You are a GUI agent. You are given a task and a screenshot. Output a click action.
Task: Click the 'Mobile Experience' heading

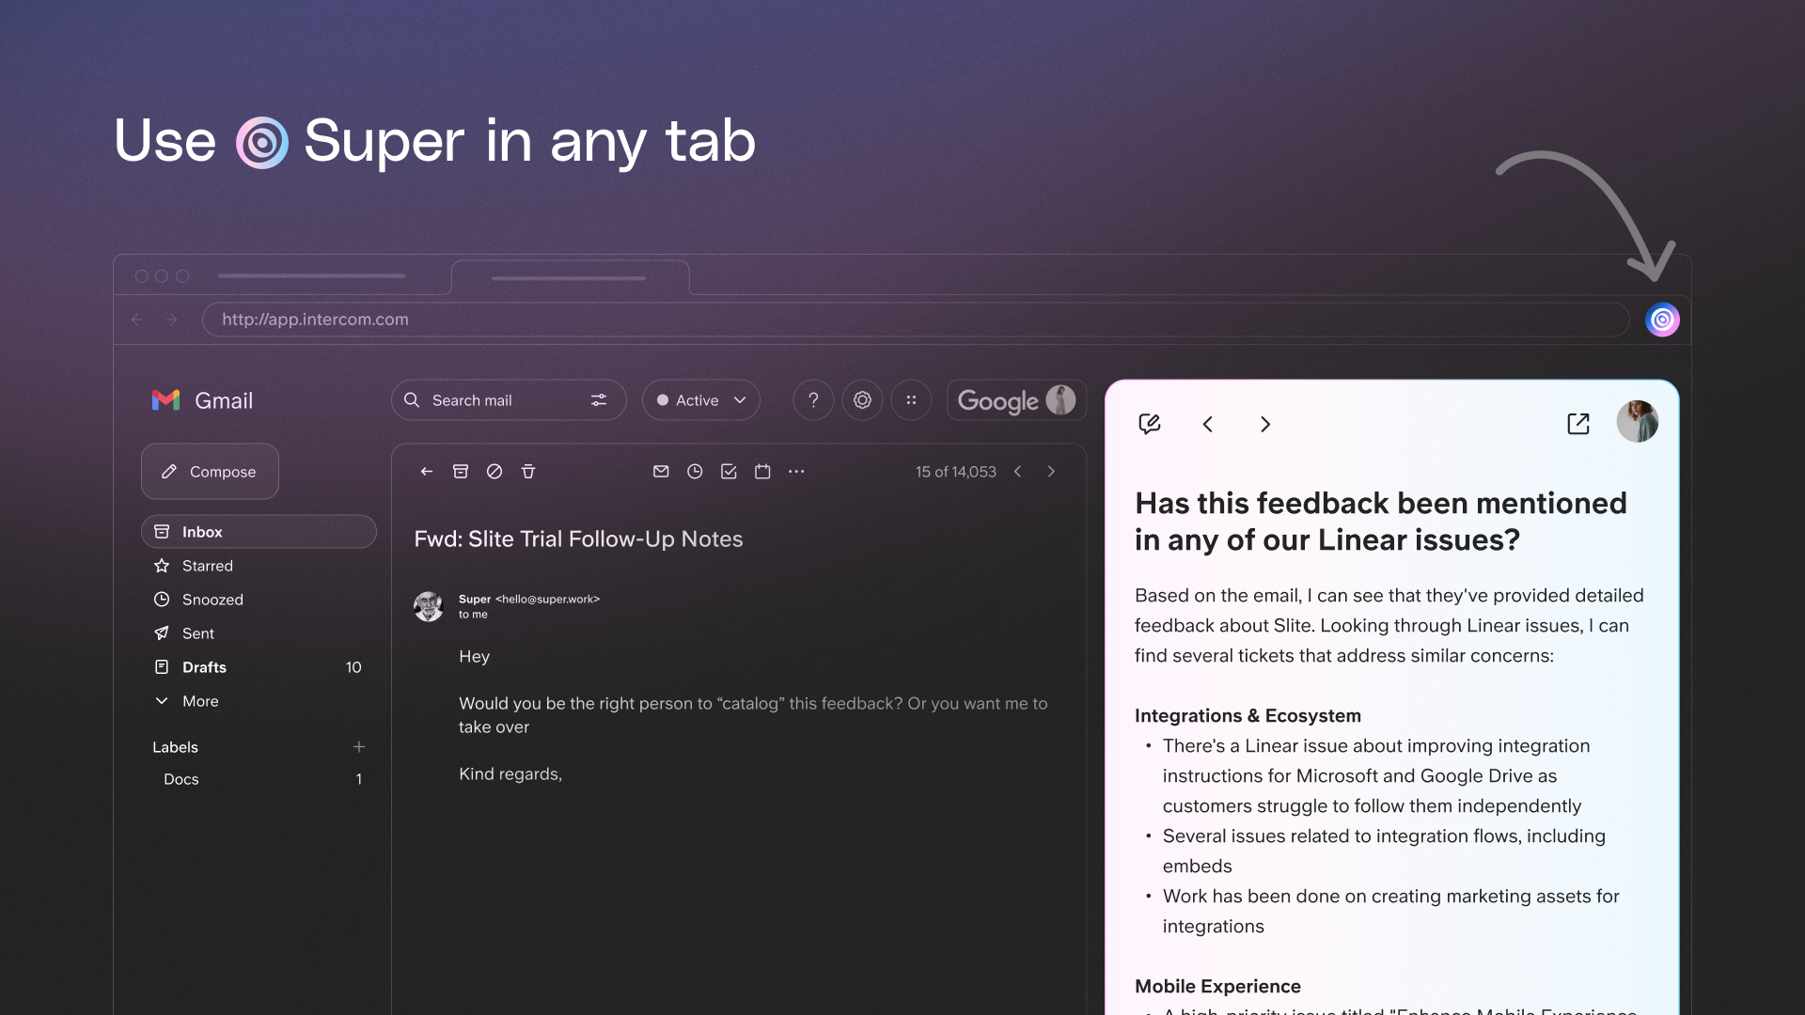[1217, 987]
